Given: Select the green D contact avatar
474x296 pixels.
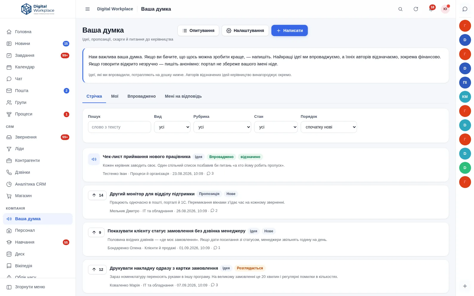Looking at the screenshot, I should [465, 168].
